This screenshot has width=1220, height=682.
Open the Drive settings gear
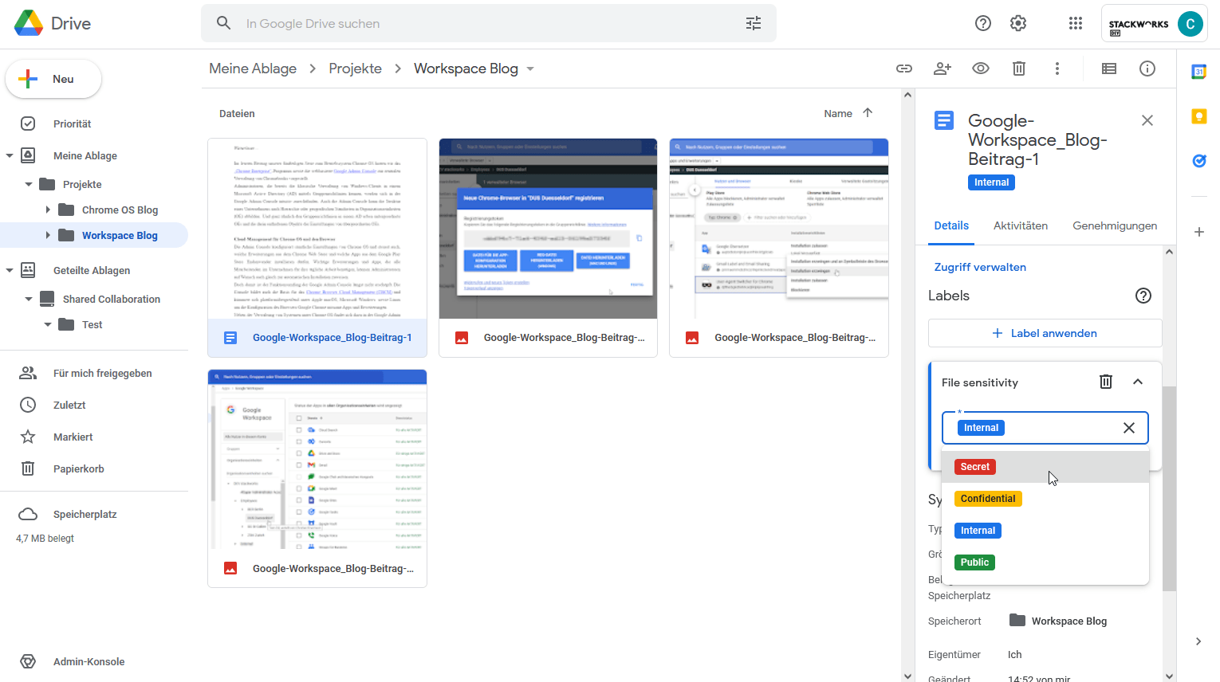(1018, 23)
